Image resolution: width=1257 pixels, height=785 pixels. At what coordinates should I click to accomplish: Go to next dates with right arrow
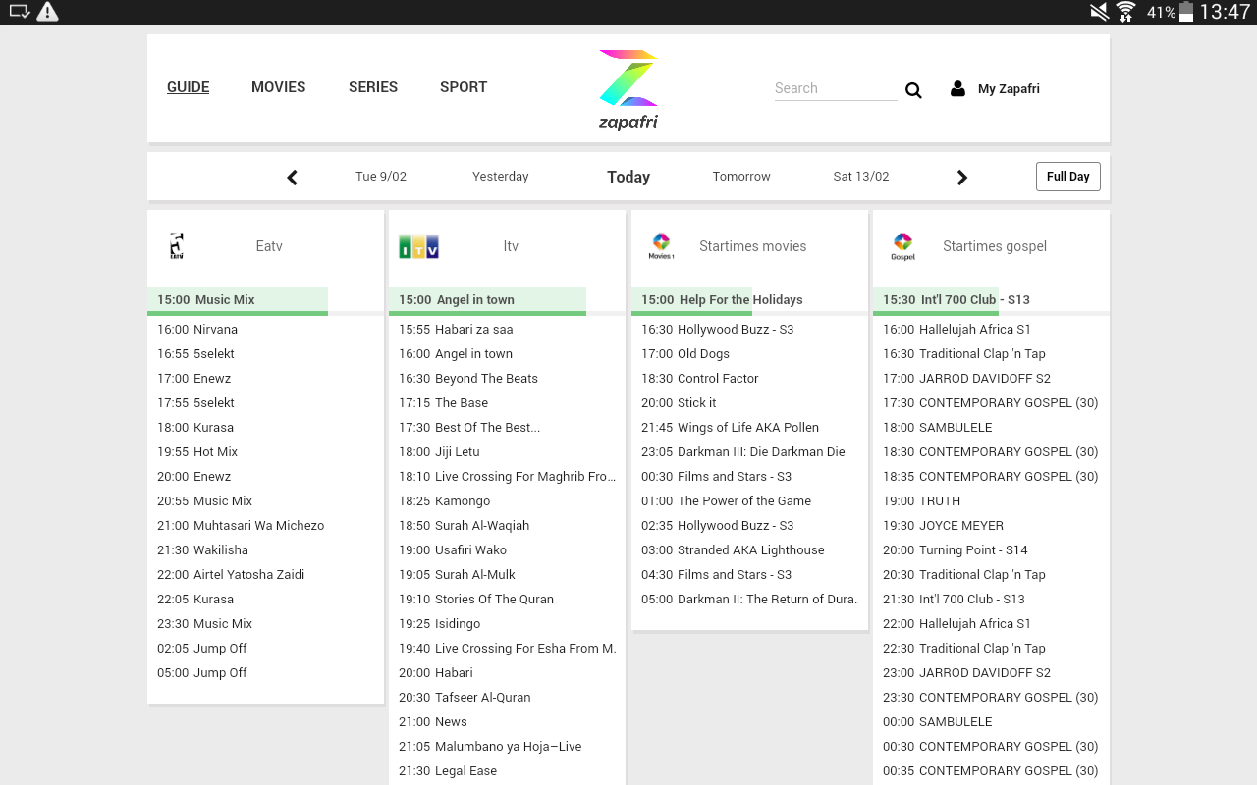[962, 178]
